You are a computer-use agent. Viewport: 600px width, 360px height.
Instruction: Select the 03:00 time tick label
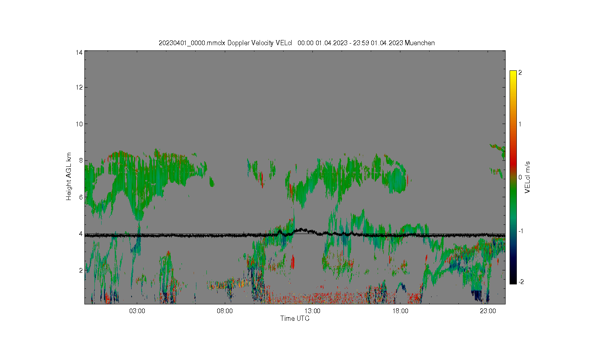pos(137,311)
